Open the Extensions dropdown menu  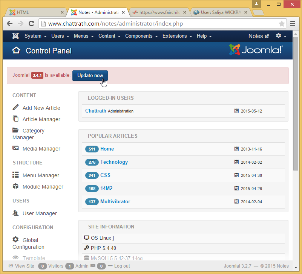(177, 36)
